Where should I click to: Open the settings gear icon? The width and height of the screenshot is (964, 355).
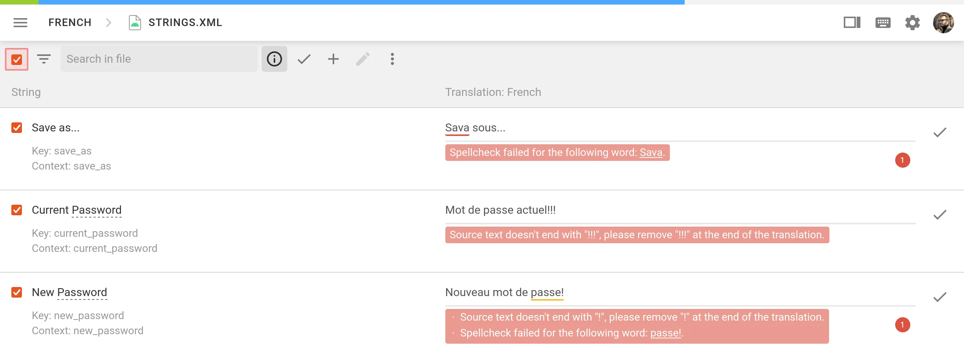tap(913, 22)
